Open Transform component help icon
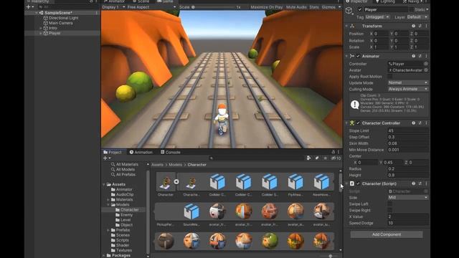Screen dimensions: 459x258 tap(413, 26)
